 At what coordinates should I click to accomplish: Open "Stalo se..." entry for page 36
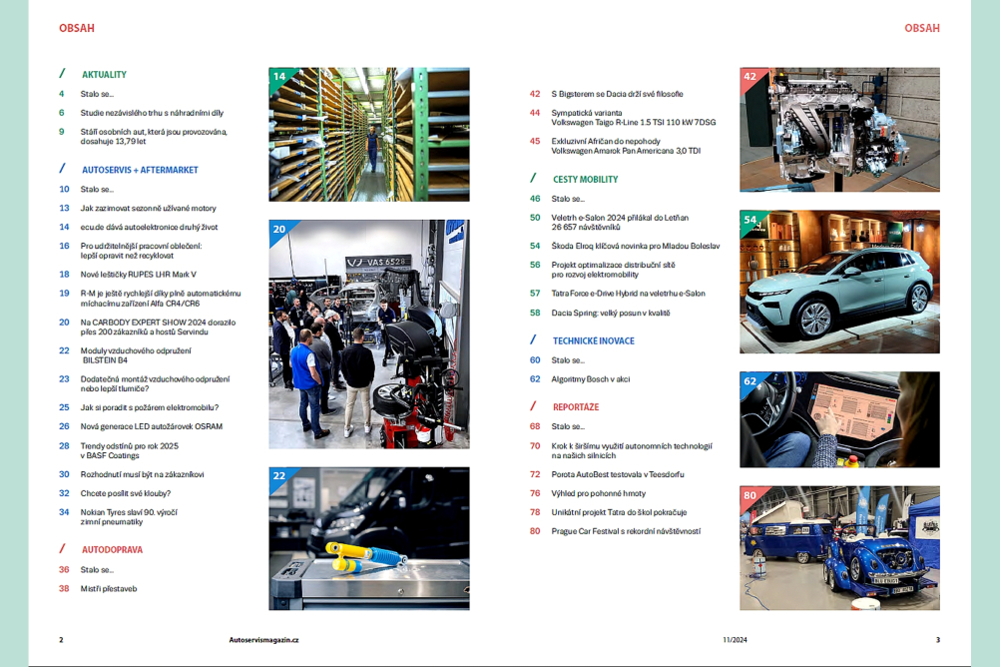[x=97, y=569]
